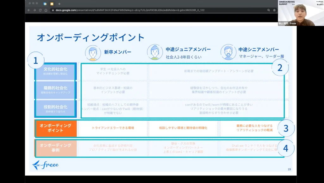
Task: Click the 中途シニアメンバー bearded avatar icon
Action: [228, 52]
